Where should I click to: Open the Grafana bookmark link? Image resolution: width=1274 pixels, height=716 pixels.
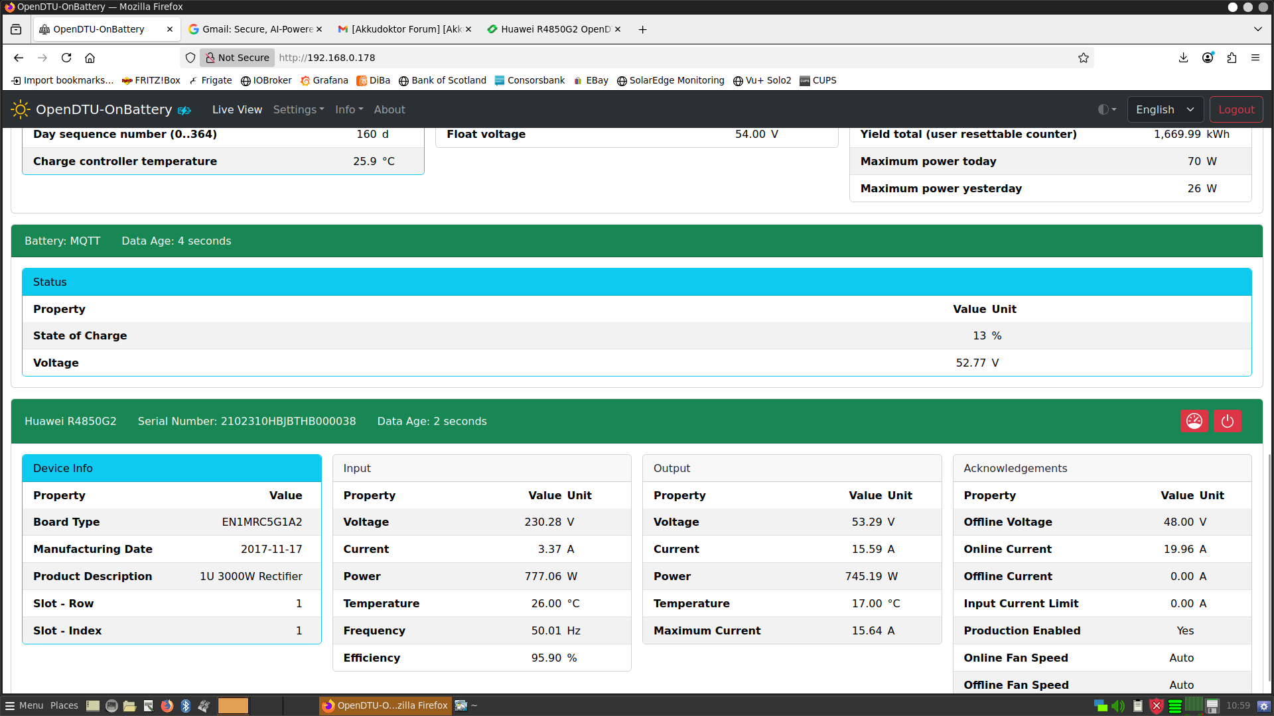pos(324,80)
